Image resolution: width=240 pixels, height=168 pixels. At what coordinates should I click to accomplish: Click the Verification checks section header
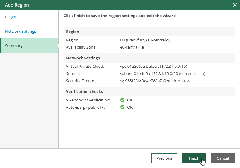coord(84,91)
